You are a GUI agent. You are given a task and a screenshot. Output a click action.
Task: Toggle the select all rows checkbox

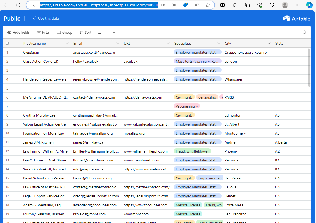click(7, 43)
